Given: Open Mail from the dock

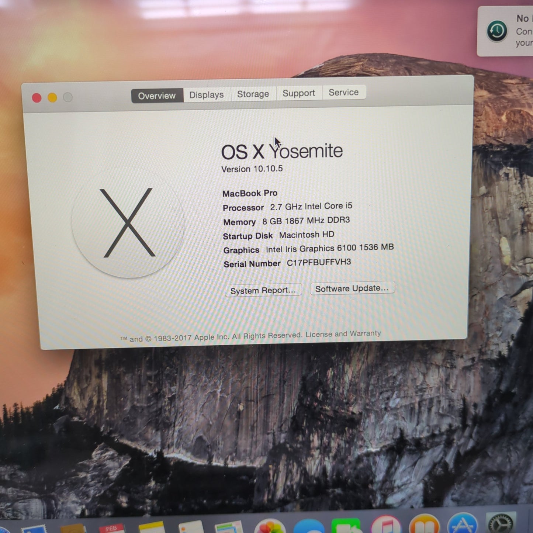Looking at the screenshot, I should tap(34, 529).
